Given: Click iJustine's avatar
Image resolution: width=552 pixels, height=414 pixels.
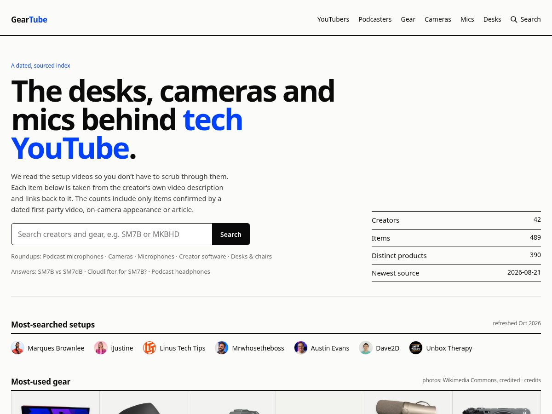Looking at the screenshot, I should 101,348.
